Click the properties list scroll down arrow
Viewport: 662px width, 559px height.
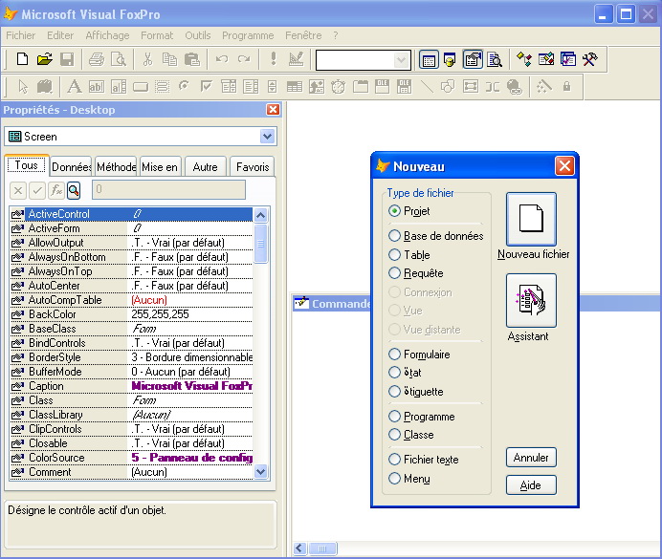click(x=260, y=472)
